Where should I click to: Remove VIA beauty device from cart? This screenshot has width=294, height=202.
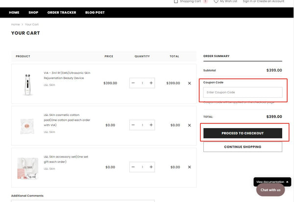(x=190, y=83)
